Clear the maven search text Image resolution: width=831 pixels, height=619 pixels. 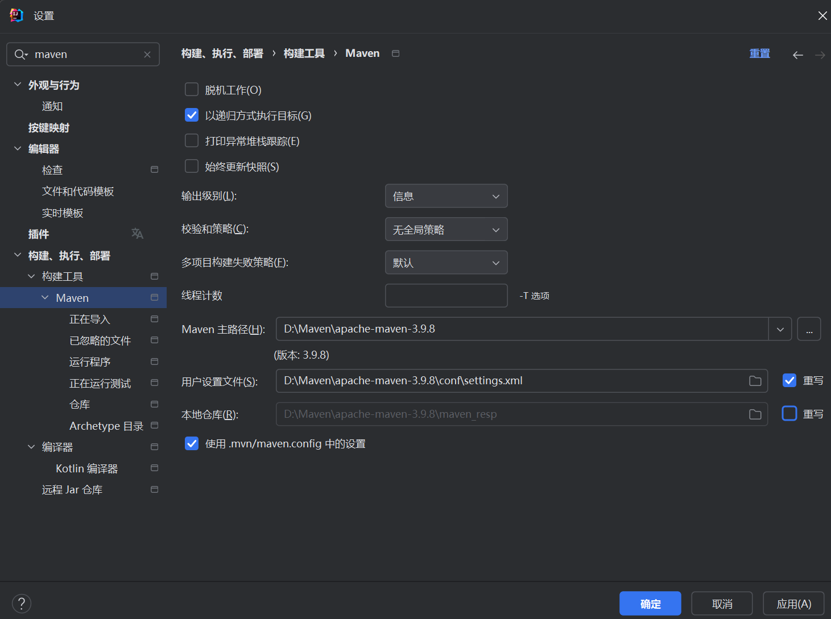click(147, 55)
